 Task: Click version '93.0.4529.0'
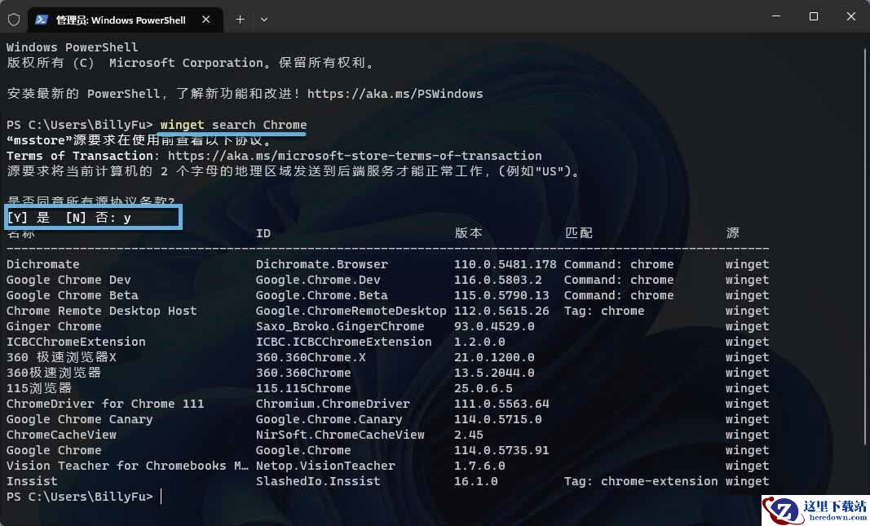pos(494,327)
